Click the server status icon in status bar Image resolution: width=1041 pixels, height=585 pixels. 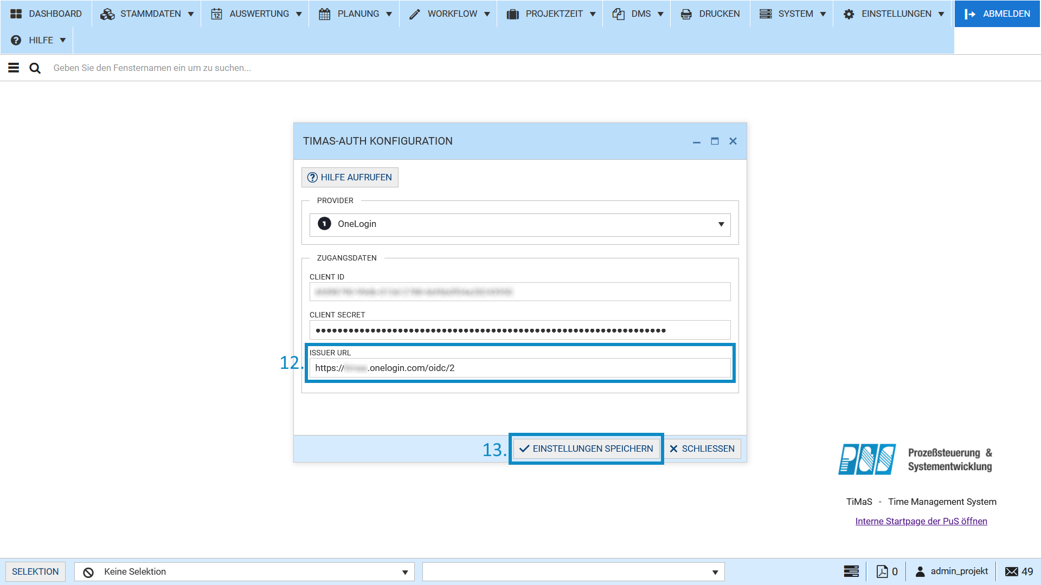pyautogui.click(x=851, y=571)
